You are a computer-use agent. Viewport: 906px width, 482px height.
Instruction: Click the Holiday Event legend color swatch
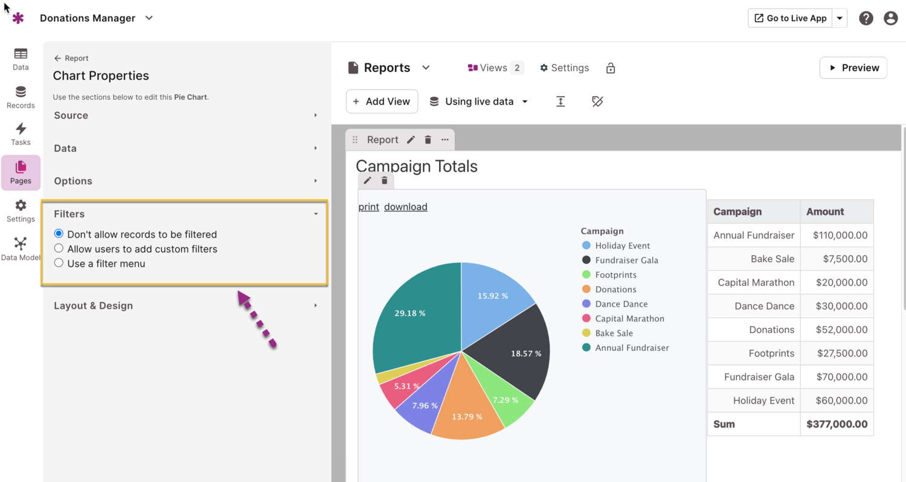coord(586,246)
